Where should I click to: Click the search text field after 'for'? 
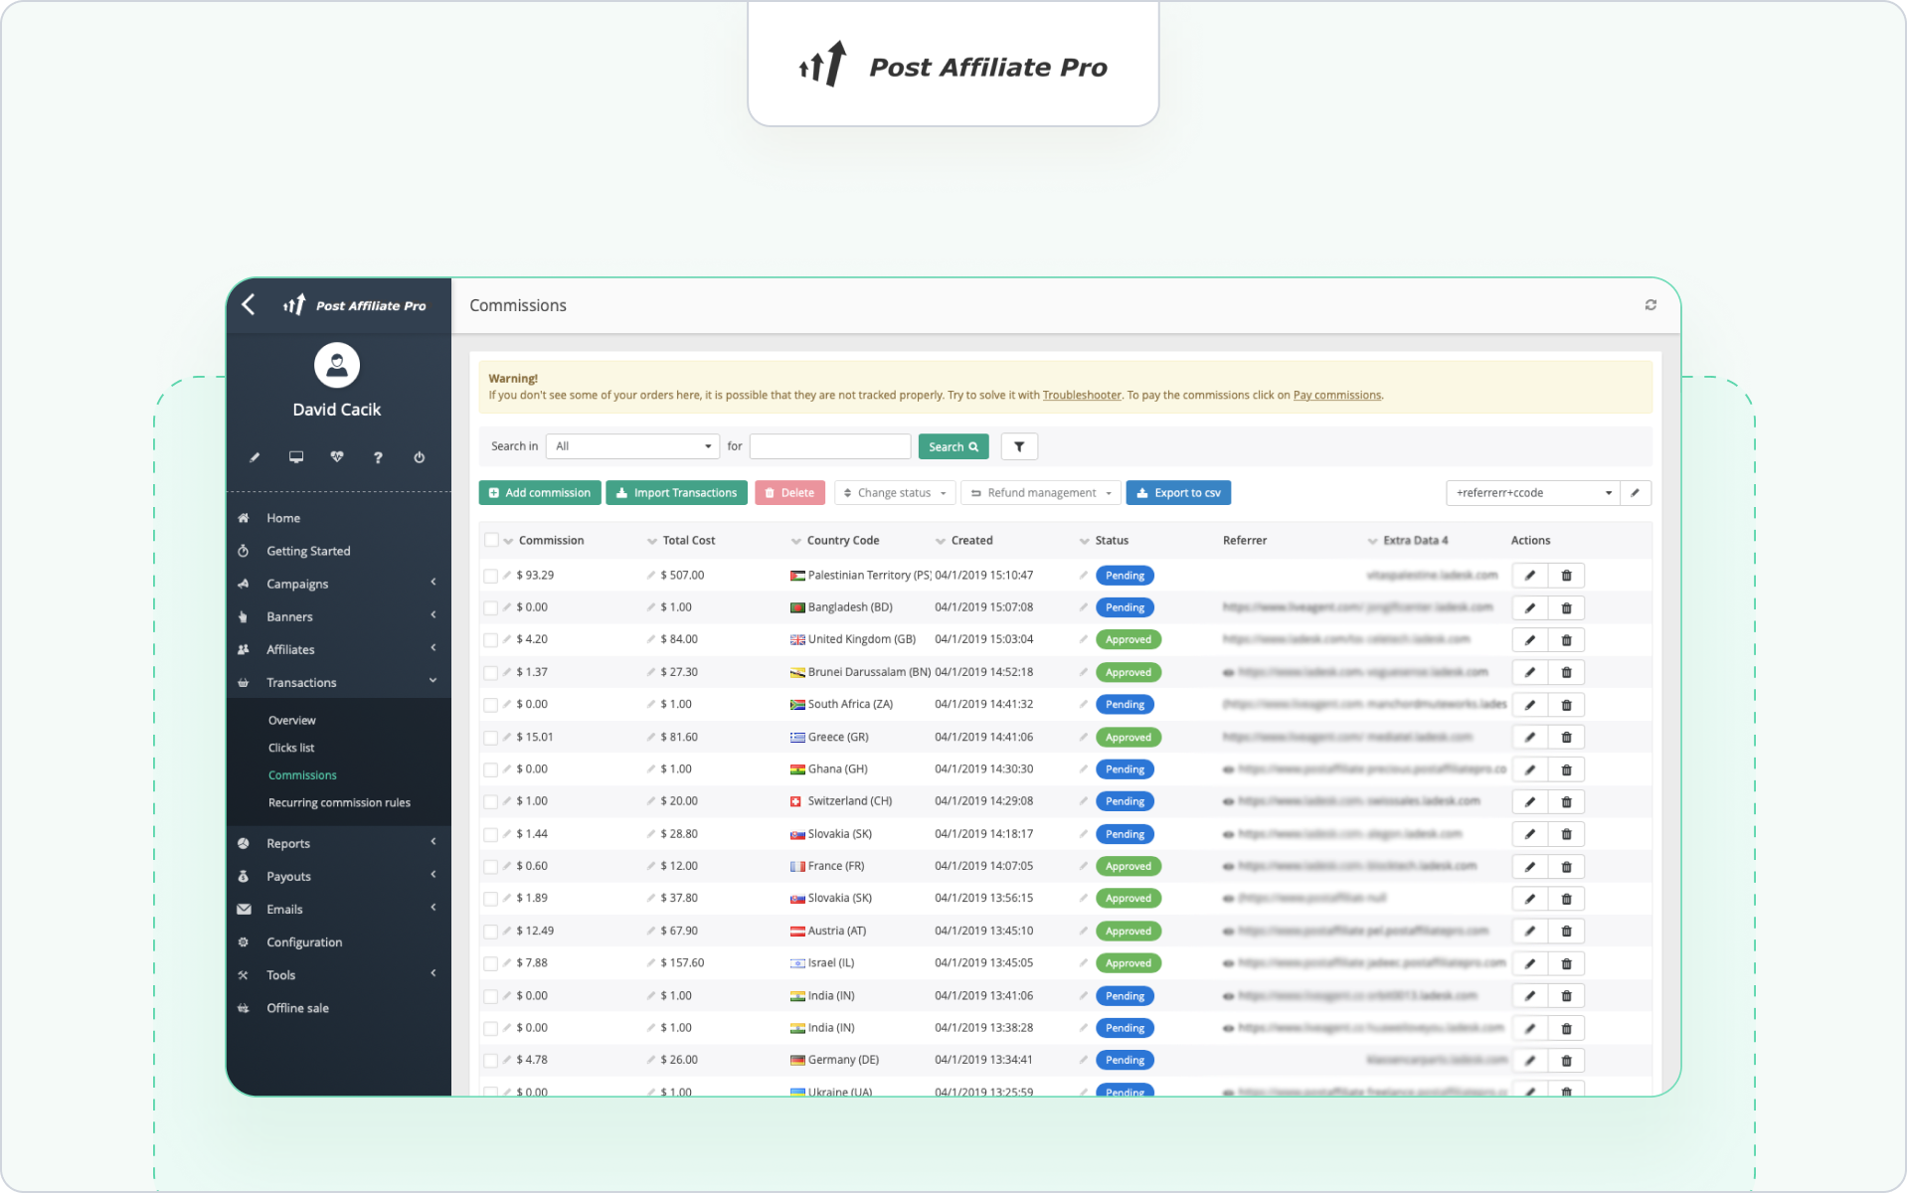[x=830, y=446]
